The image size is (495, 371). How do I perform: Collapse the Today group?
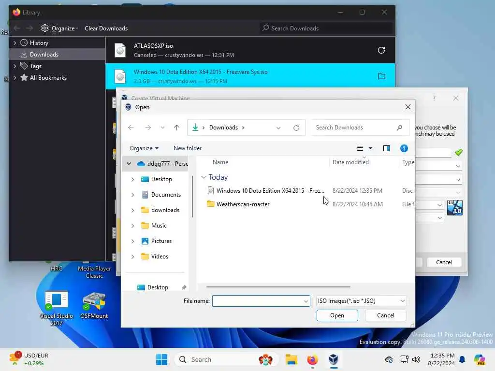204,177
